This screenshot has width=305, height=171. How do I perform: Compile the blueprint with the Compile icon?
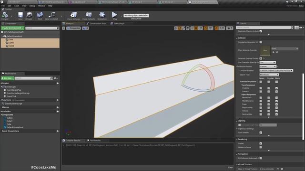pyautogui.click(x=5, y=15)
